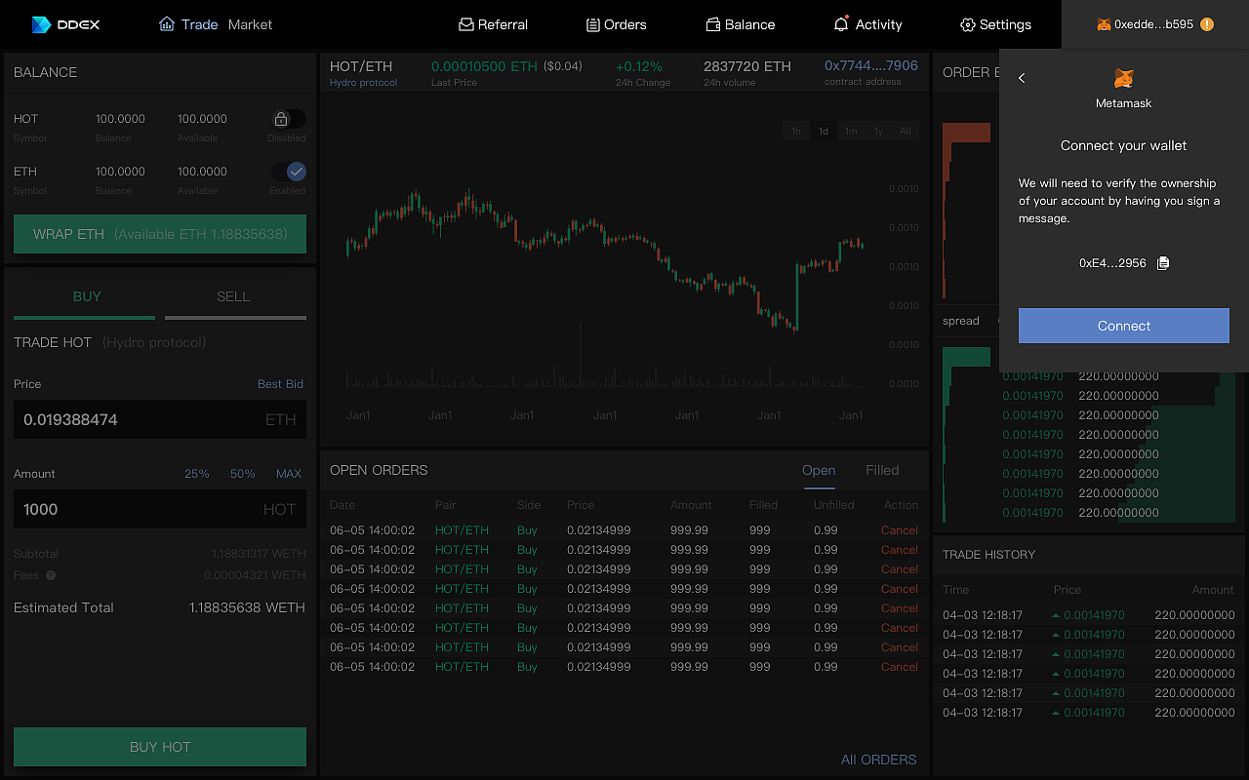Click the 2837720 ETH volume value
Screen dimensions: 1249x780
(x=747, y=66)
